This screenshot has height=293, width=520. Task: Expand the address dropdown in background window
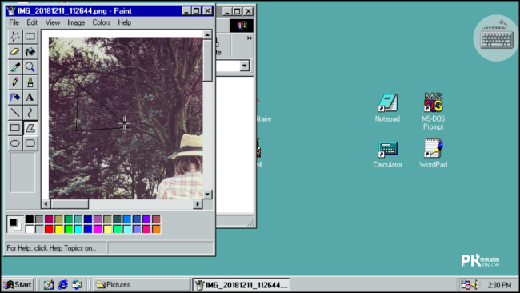(x=245, y=66)
